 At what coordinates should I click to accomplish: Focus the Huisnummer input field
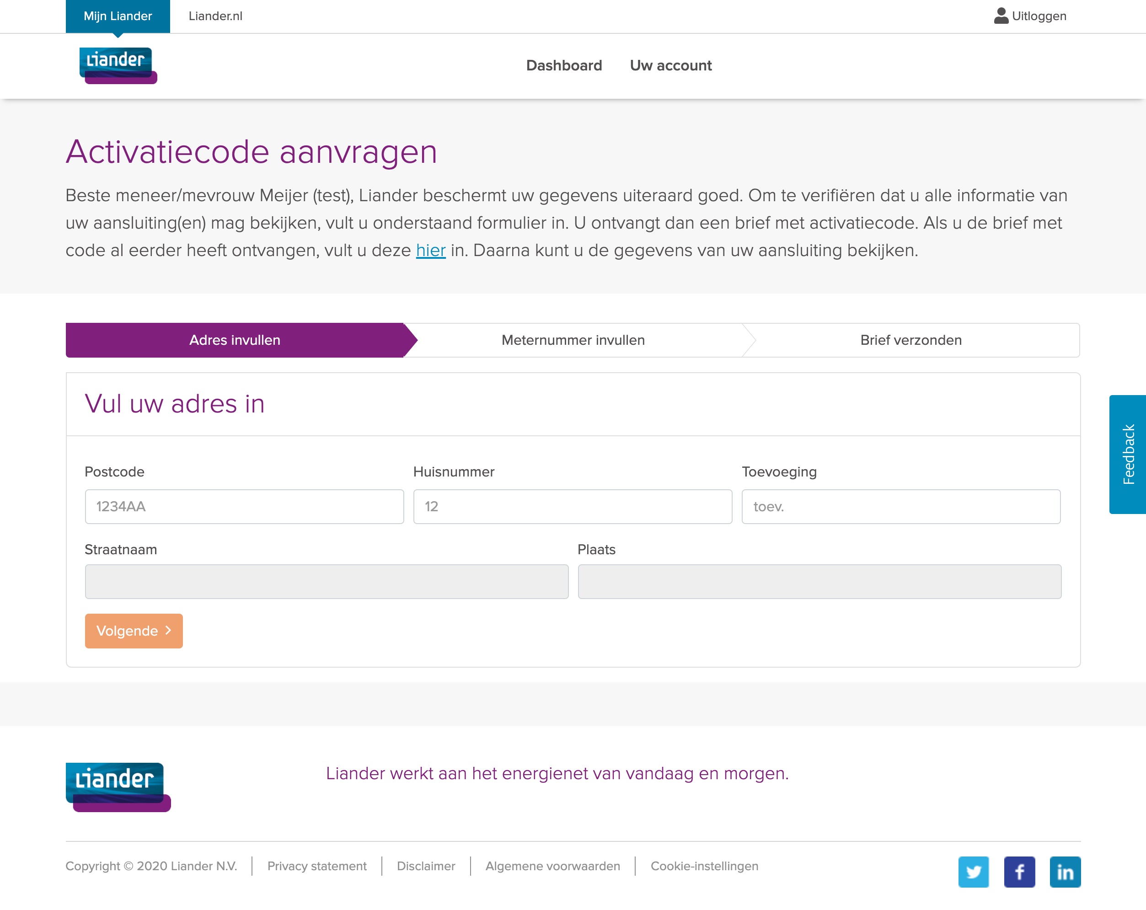[x=573, y=507]
